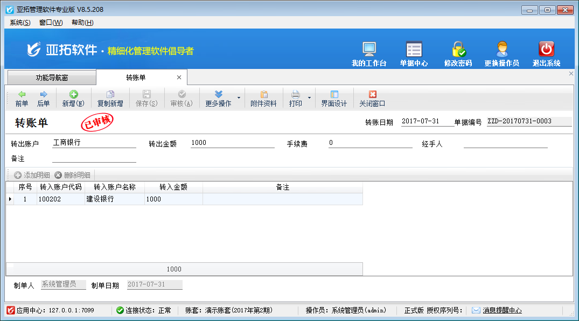
Task: Click the 修改密码 lock icon
Action: pyautogui.click(x=458, y=50)
